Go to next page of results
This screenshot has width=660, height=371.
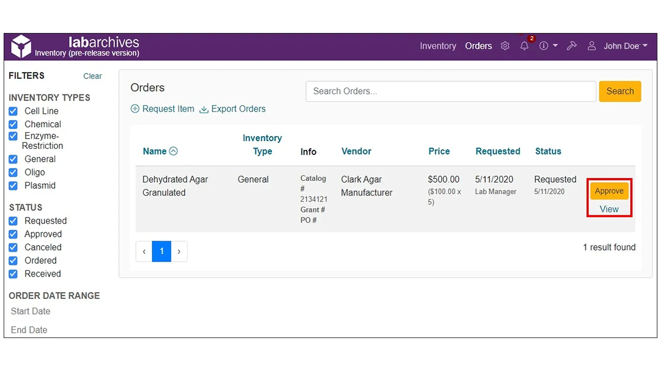[x=179, y=251]
